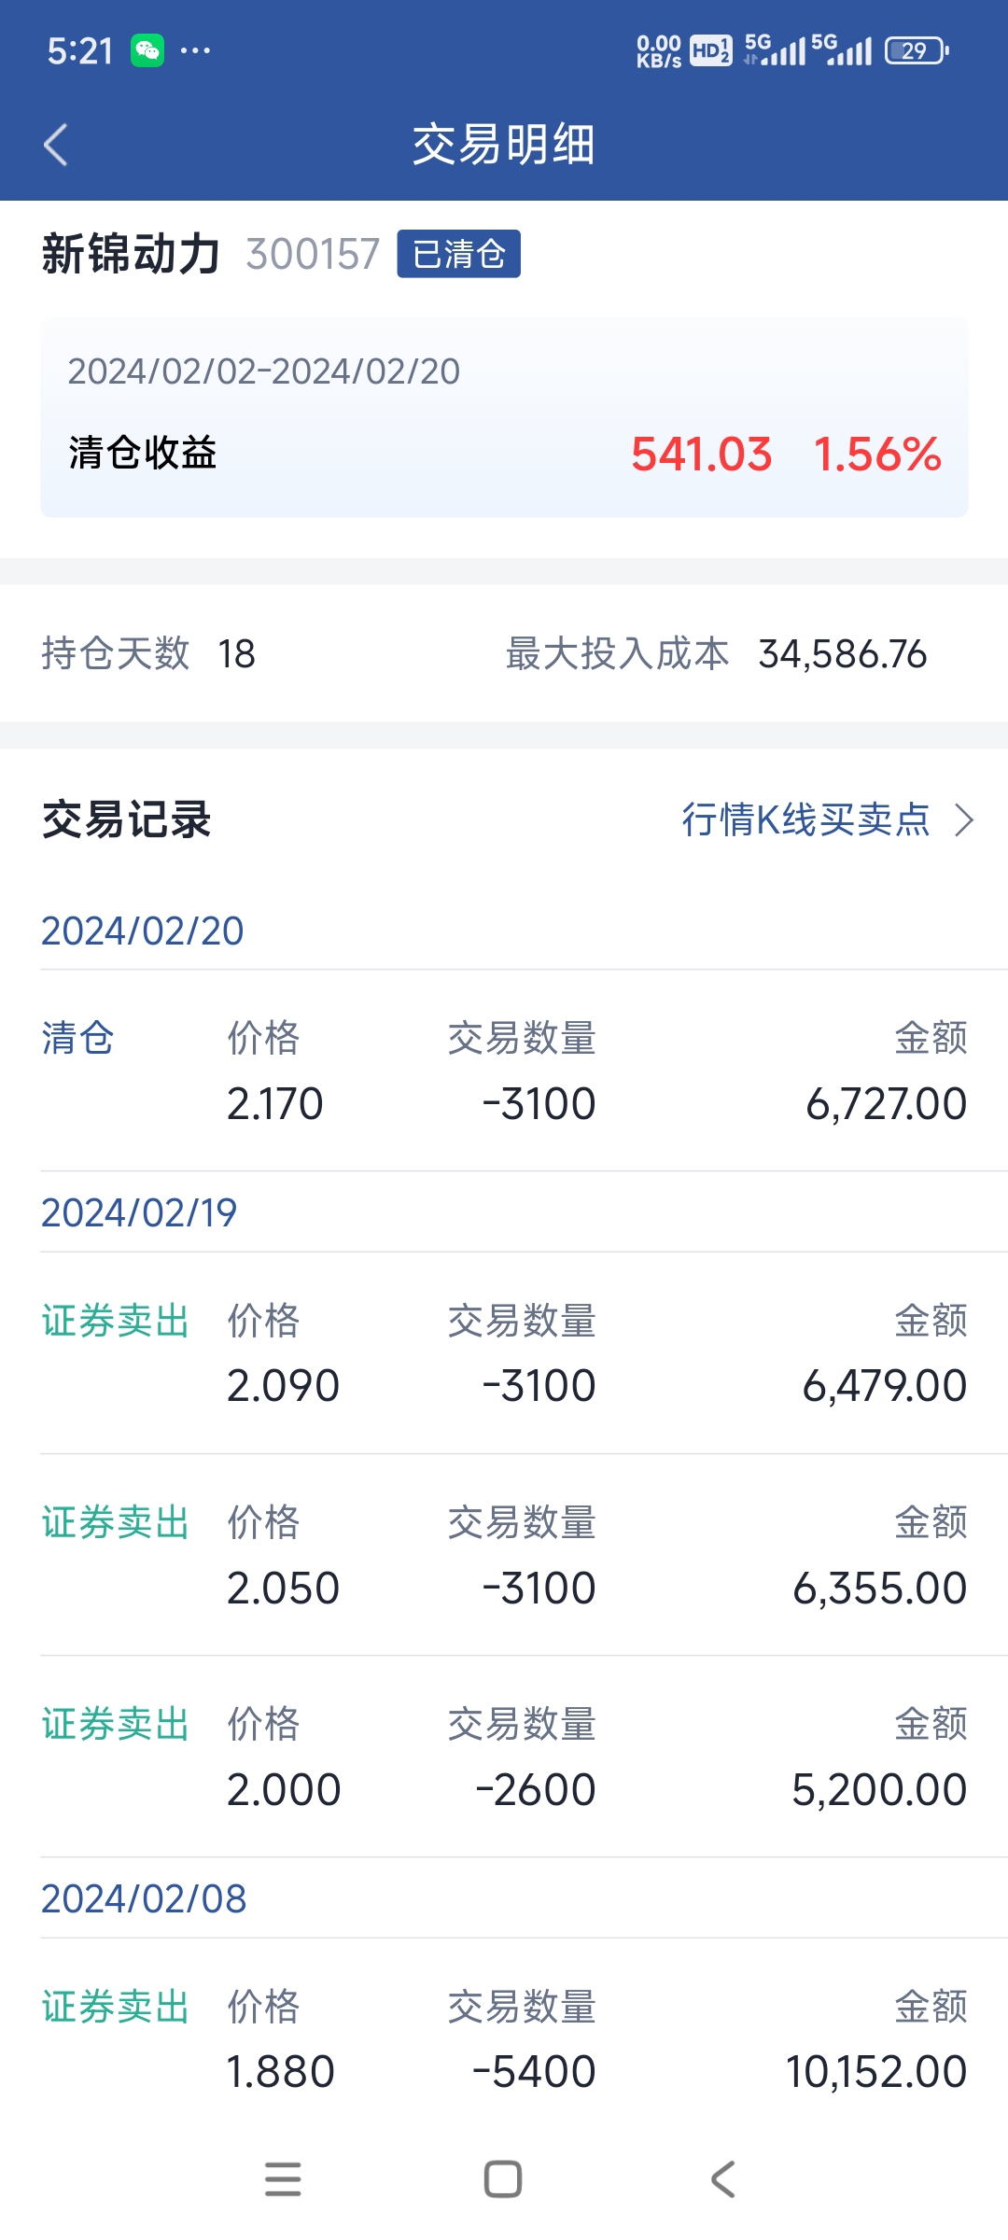Tap the Android back navigation arrow
This screenshot has height=2240, width=1008.
[723, 2179]
